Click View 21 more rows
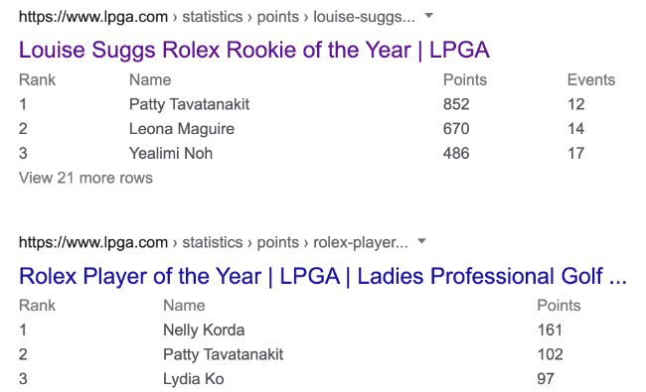Screen dimensions: 646x392 point(85,178)
